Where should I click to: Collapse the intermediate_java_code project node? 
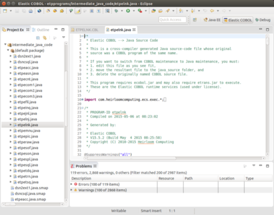(5, 44)
